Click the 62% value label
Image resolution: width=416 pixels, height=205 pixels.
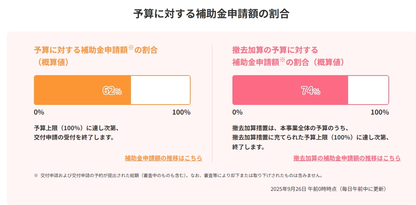point(112,91)
